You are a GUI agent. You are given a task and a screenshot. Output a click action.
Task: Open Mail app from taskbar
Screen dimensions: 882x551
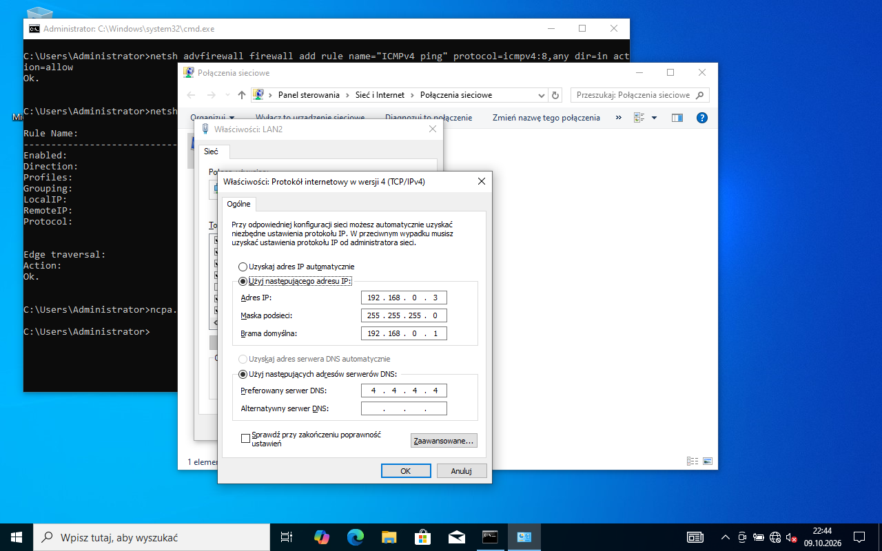click(456, 537)
